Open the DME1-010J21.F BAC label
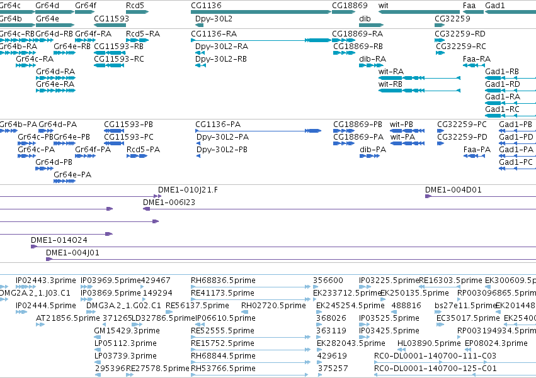Image resolution: width=536 pixels, height=378 pixels. (188, 189)
